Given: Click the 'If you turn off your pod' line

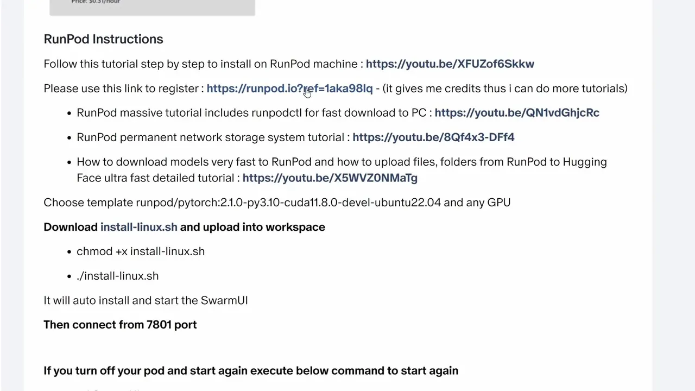Looking at the screenshot, I should [251, 371].
